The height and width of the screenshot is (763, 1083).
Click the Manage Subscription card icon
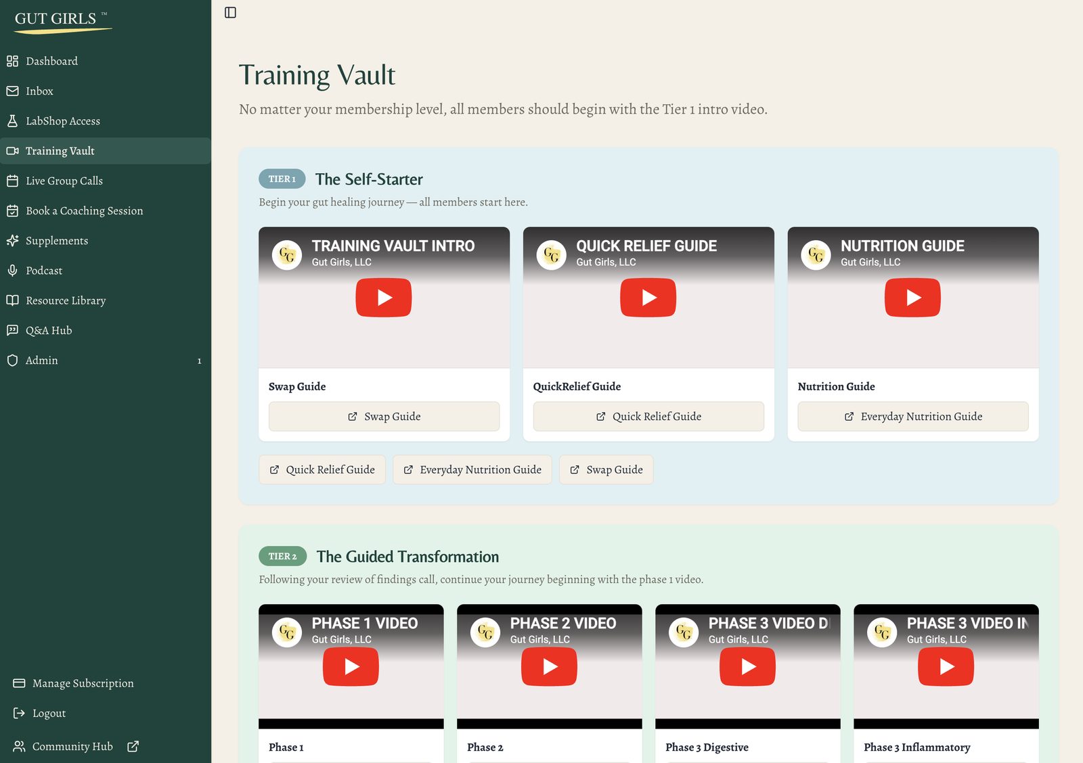tap(19, 683)
